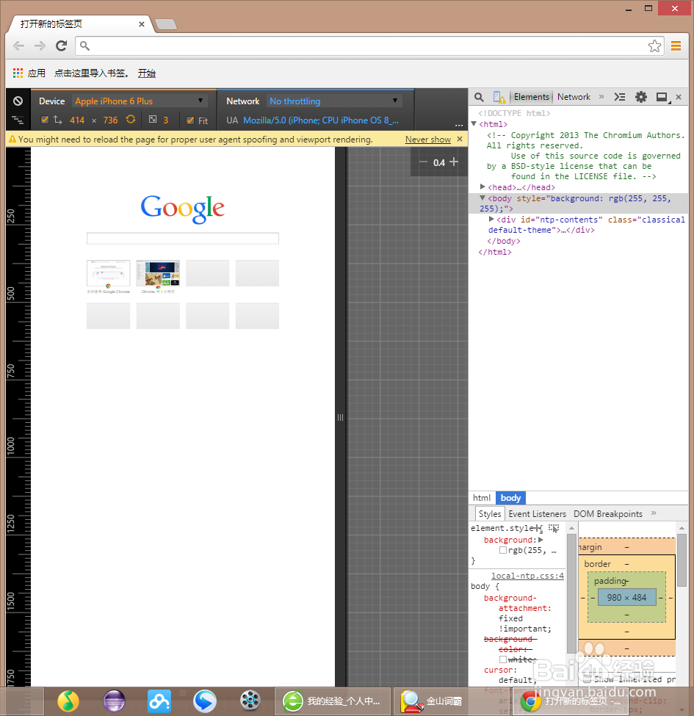
Task: Edit the height value 736
Action: 110,120
